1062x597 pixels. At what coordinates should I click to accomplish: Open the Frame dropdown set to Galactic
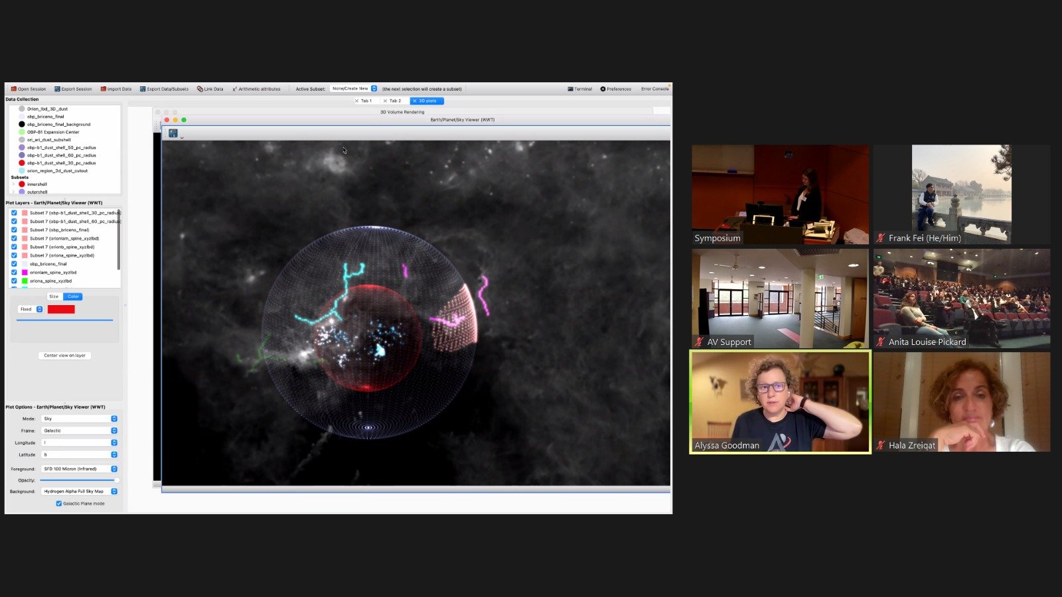point(80,431)
